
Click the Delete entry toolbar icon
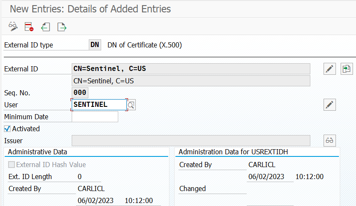point(29,27)
